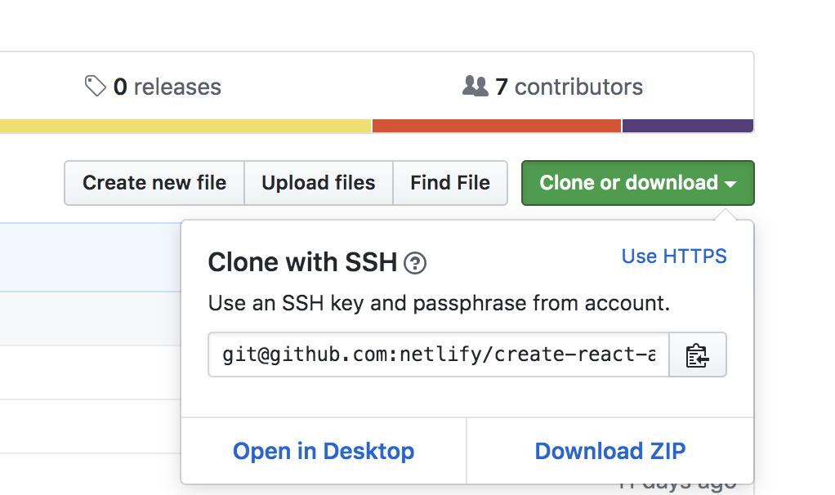Select the orange language bar segment
Viewport: 835px width, 495px height.
click(496, 126)
